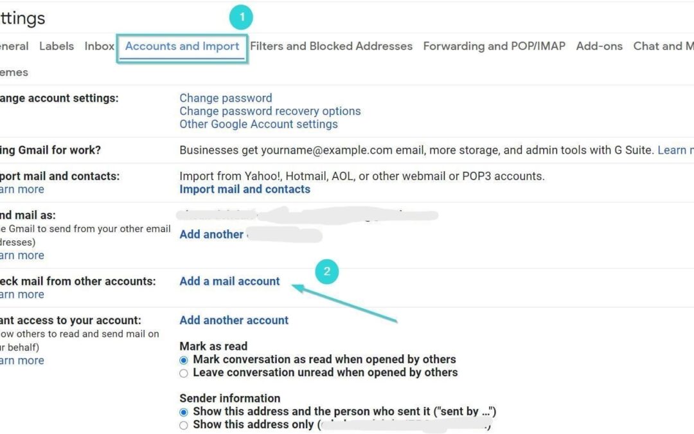Select Leave conversation unread radio option
This screenshot has height=434, width=694.
(x=184, y=373)
